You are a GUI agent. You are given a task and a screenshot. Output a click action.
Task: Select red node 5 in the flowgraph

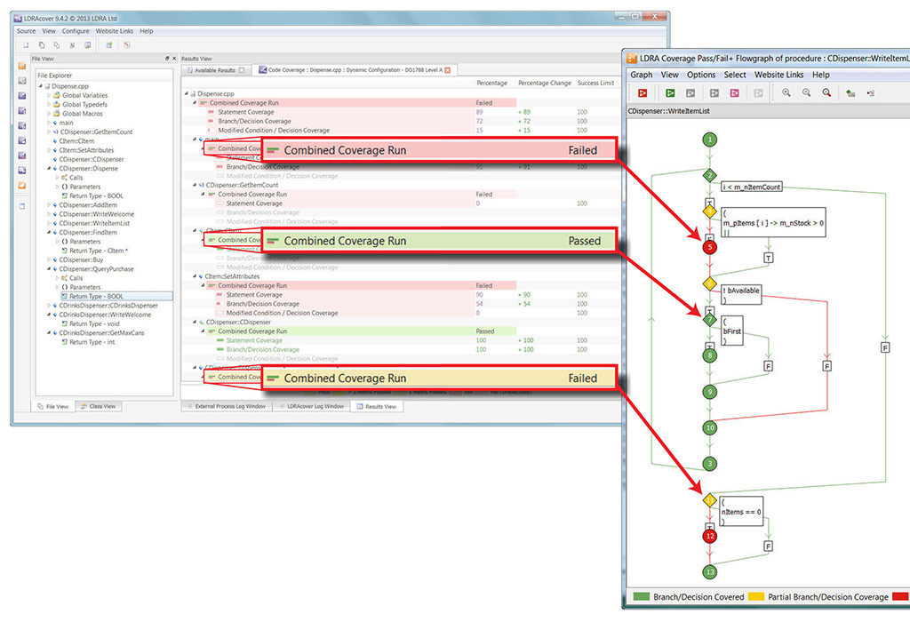[x=709, y=247]
